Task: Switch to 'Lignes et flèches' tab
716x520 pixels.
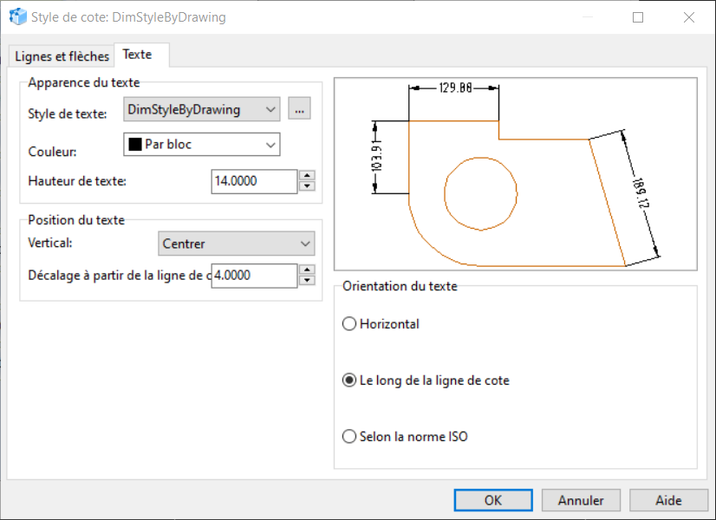Action: (x=62, y=56)
